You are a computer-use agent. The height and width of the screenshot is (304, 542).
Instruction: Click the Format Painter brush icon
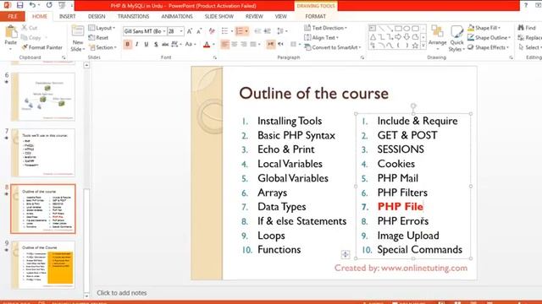tap(25, 47)
